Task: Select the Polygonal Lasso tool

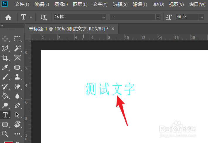Action: click(5, 49)
